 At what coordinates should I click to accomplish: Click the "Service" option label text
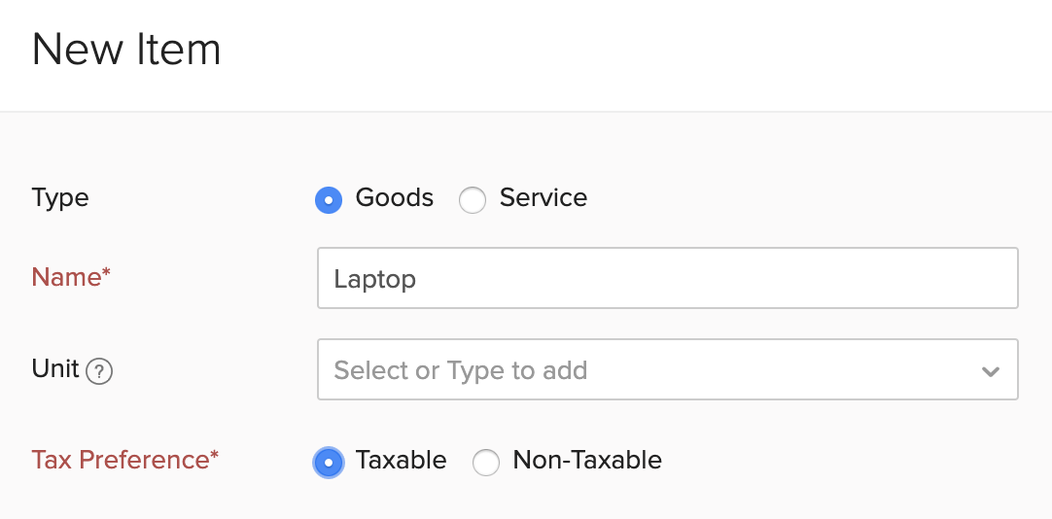point(543,198)
